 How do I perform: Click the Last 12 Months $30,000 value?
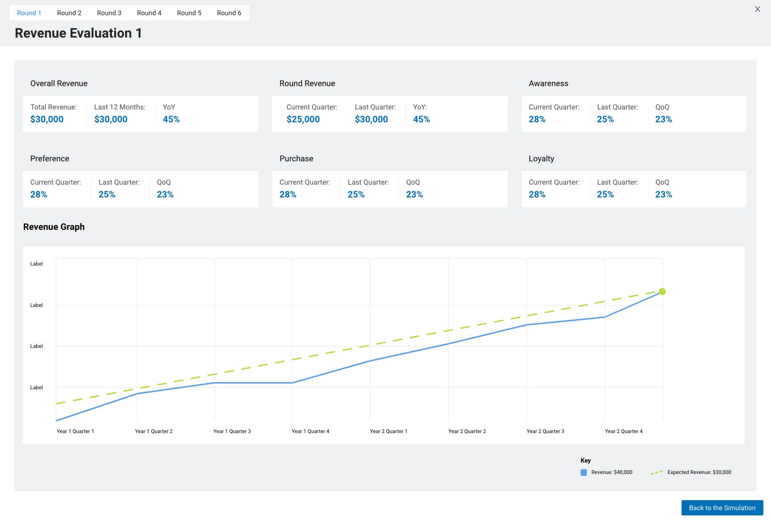pos(110,119)
